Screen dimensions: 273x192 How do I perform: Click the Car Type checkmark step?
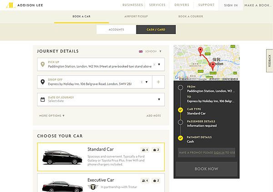(180, 110)
